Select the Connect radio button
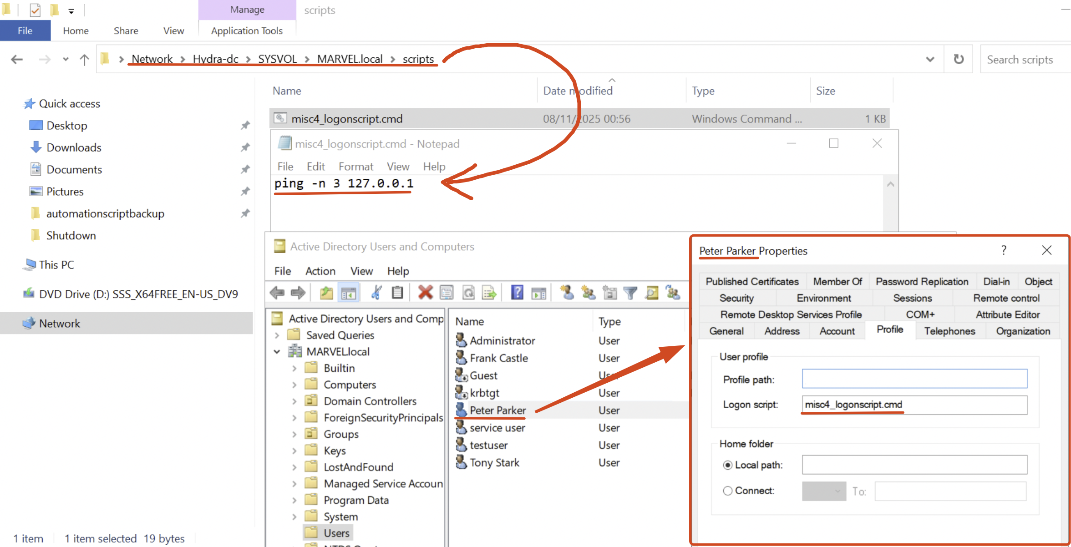The height and width of the screenshot is (547, 1071). [727, 491]
